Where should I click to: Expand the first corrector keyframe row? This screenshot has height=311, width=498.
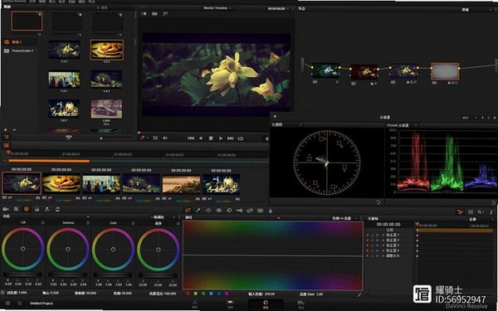[383, 236]
